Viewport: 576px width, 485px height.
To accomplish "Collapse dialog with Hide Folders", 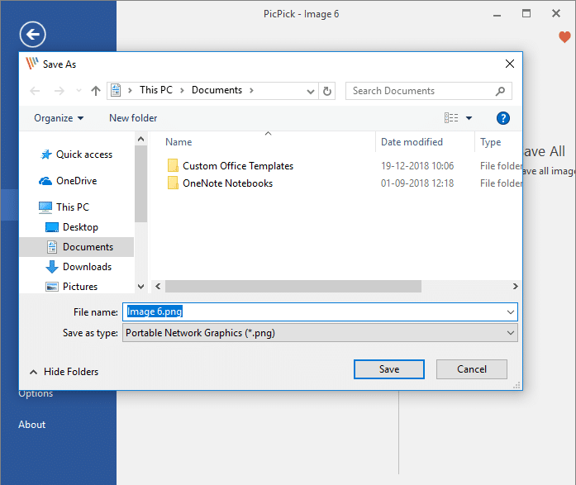I will pos(64,372).
